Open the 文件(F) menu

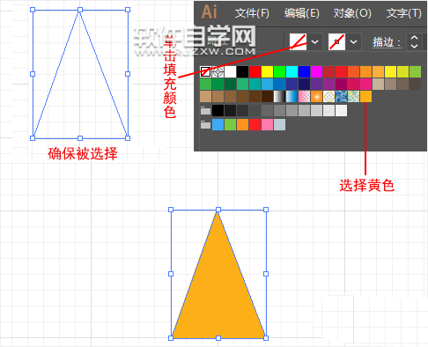[252, 13]
